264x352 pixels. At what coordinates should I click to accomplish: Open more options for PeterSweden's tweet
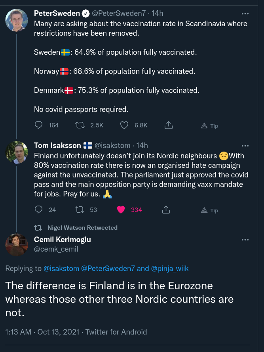(245, 13)
